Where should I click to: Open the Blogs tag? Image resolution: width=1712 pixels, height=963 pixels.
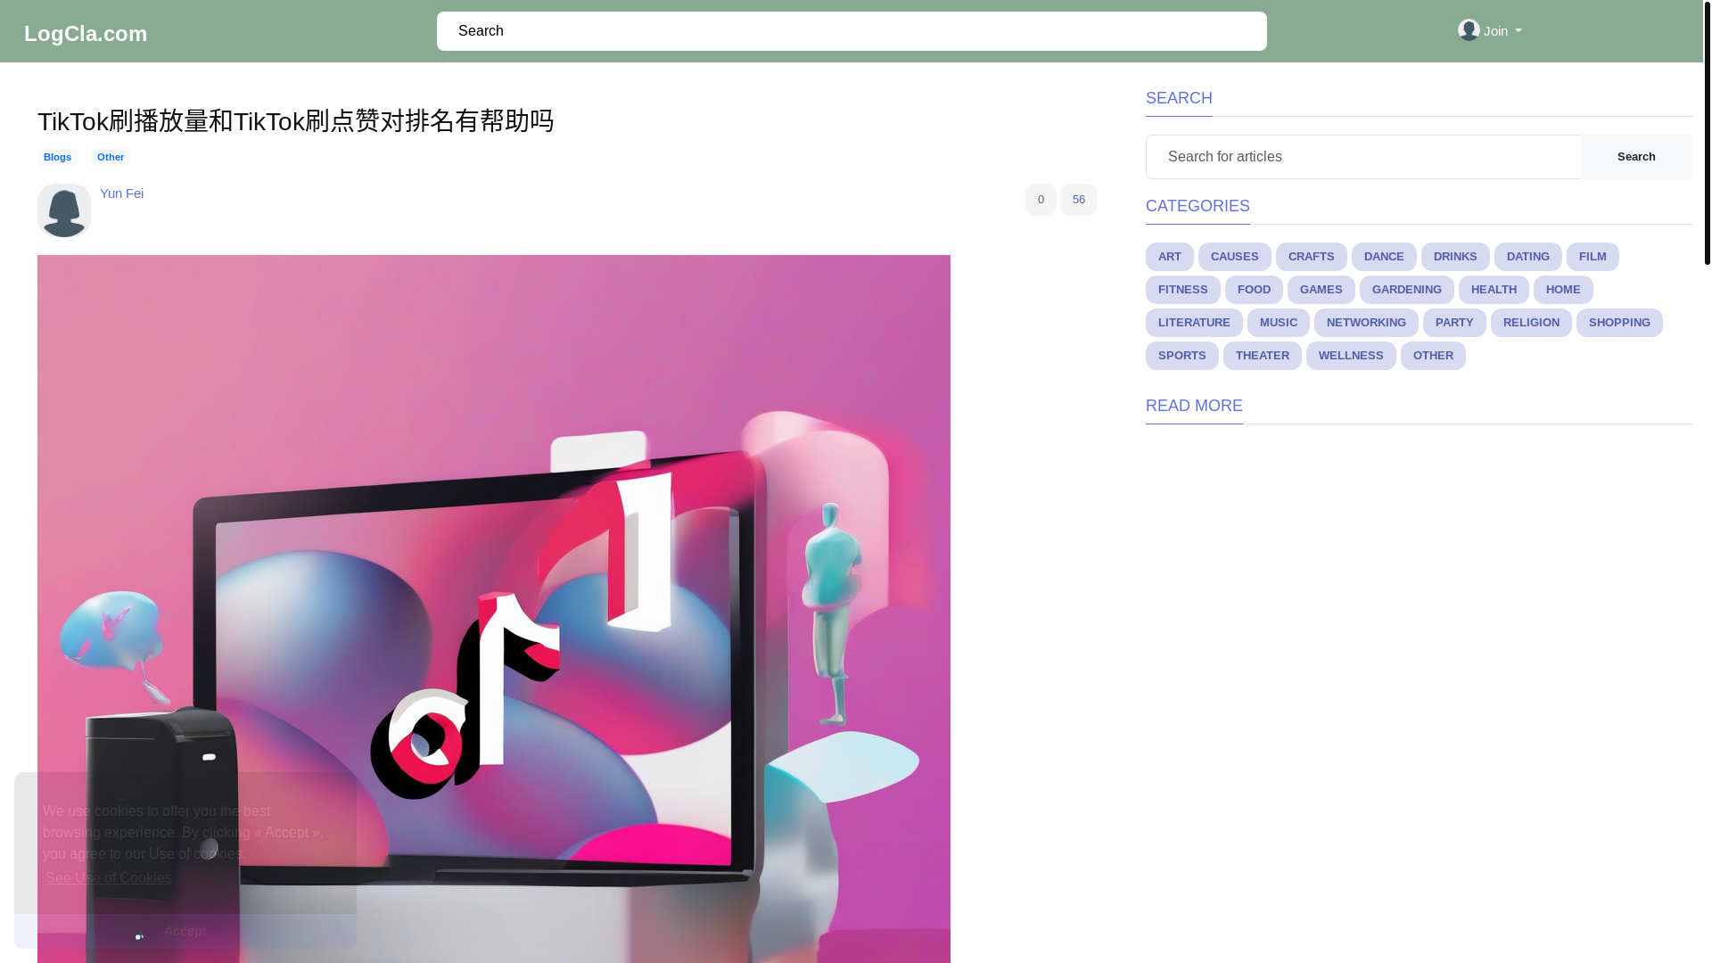tap(57, 157)
